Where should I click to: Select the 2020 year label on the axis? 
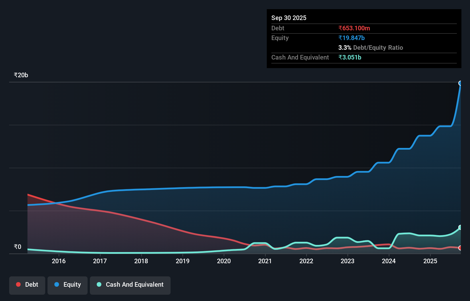pyautogui.click(x=224, y=261)
